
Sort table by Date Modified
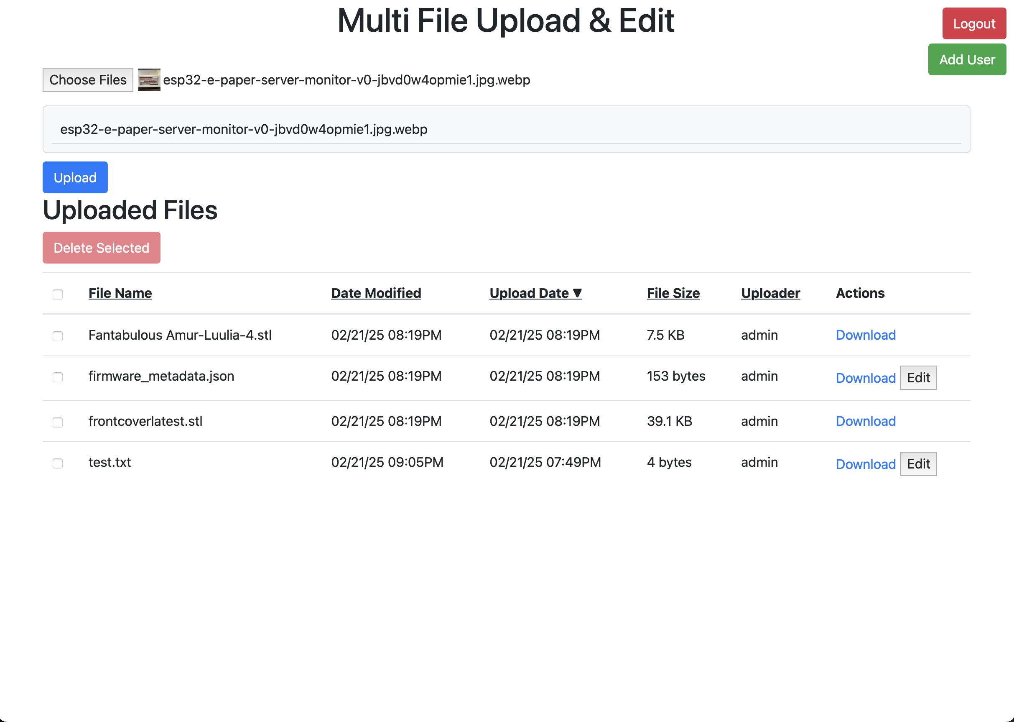point(376,293)
